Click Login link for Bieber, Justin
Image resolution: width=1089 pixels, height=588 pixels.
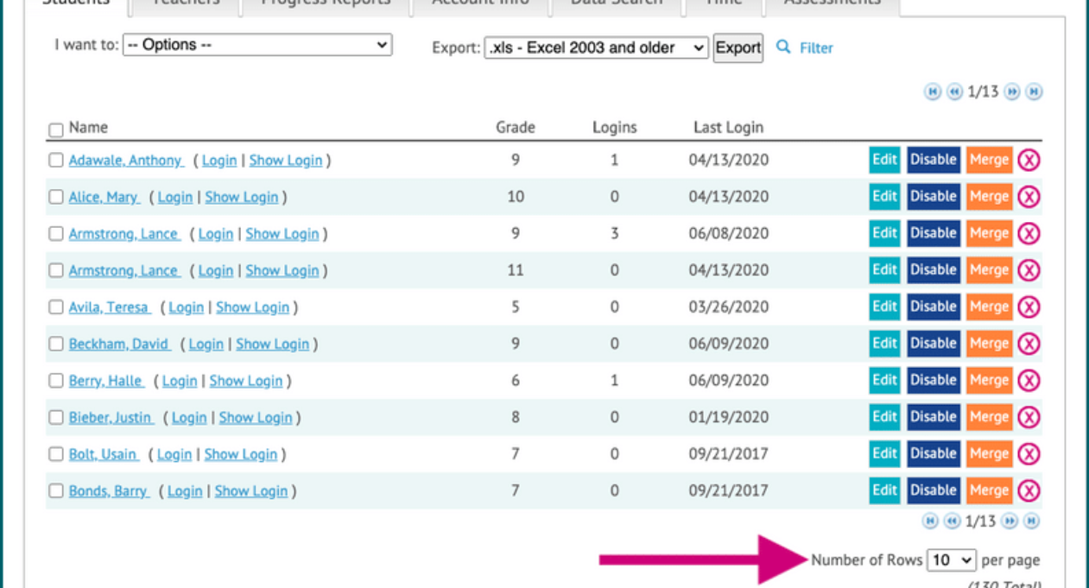[x=189, y=418]
